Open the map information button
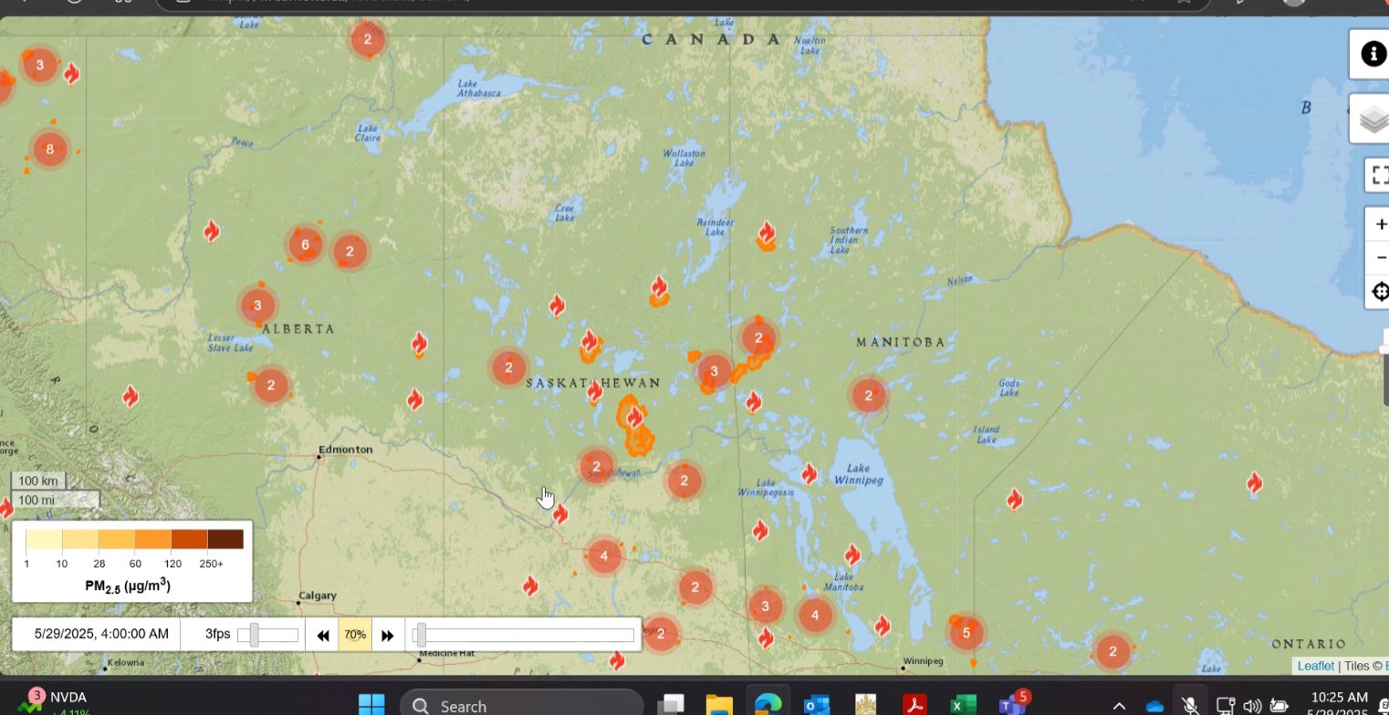1389x715 pixels. [x=1372, y=55]
